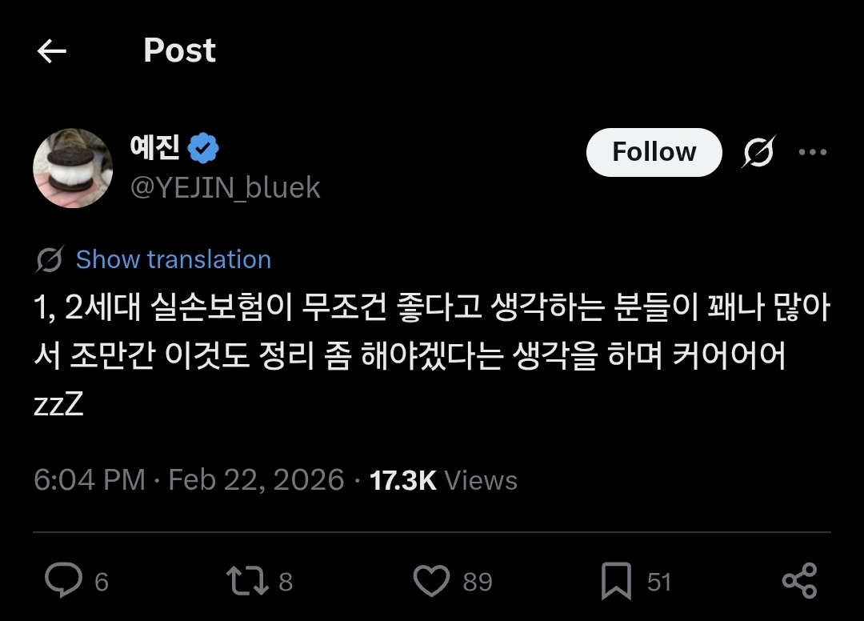This screenshot has width=864, height=621.
Task: Tap the Grok icon beside Show translation
Action: coord(50,259)
